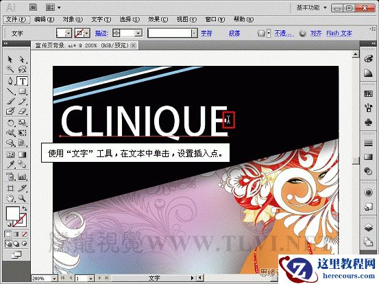Open the 效果 menu
This screenshot has width=379, height=284.
pos(158,19)
